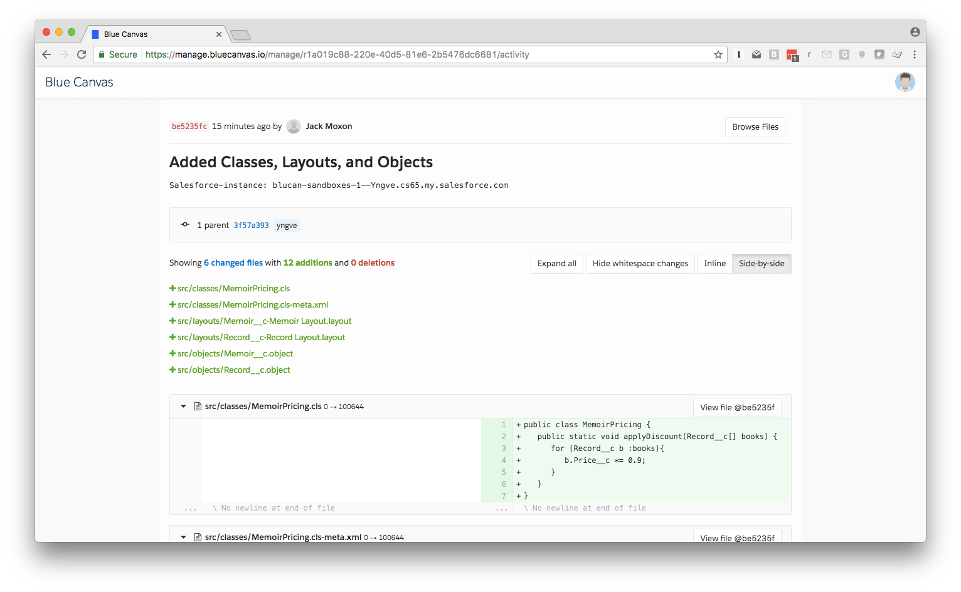Click the Chrome profile icon in title bar
Viewport: 961px width, 592px height.
915,32
